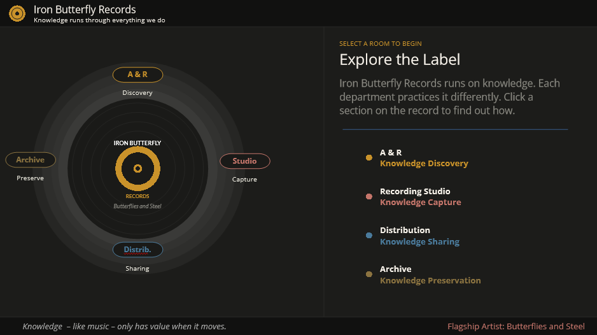Click the red dot beside Recording Studio

coord(369,197)
